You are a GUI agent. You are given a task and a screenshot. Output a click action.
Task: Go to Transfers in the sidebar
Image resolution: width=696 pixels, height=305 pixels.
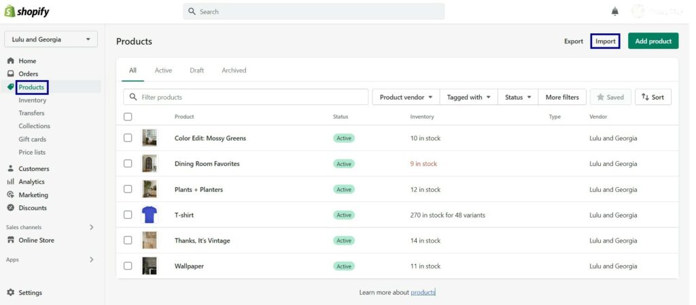(x=31, y=113)
